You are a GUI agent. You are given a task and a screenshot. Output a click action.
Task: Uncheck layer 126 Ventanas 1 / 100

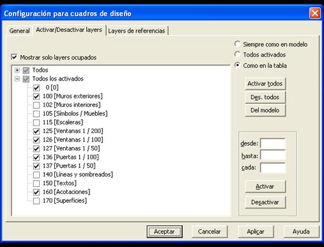click(36, 140)
